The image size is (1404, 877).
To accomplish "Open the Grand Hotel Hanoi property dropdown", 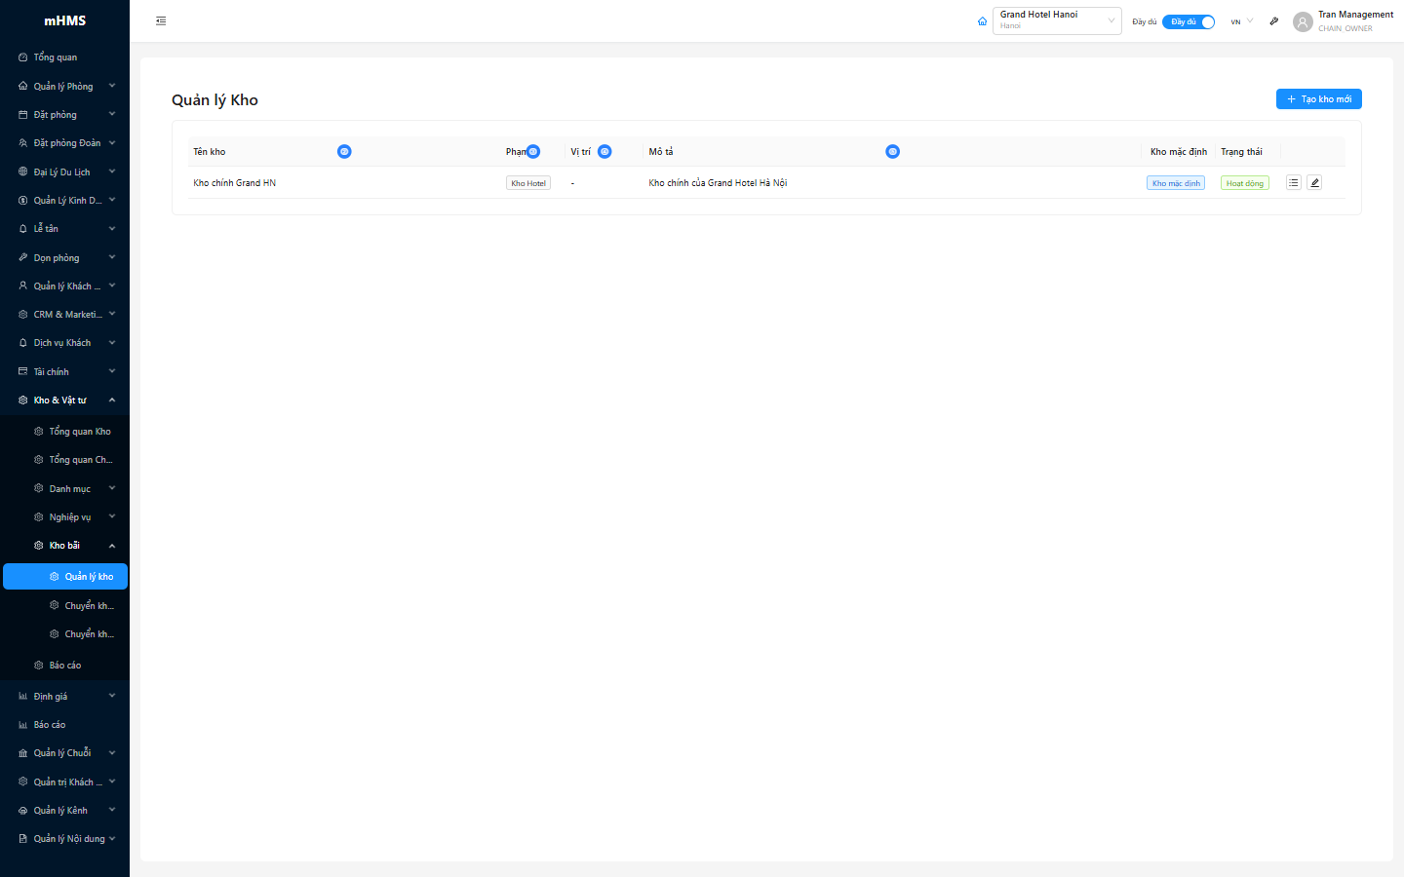I will click(x=1056, y=20).
